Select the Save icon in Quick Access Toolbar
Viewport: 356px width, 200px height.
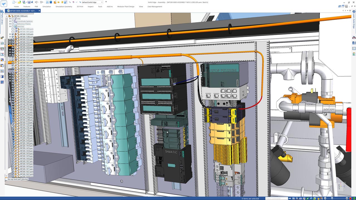pos(29,2)
